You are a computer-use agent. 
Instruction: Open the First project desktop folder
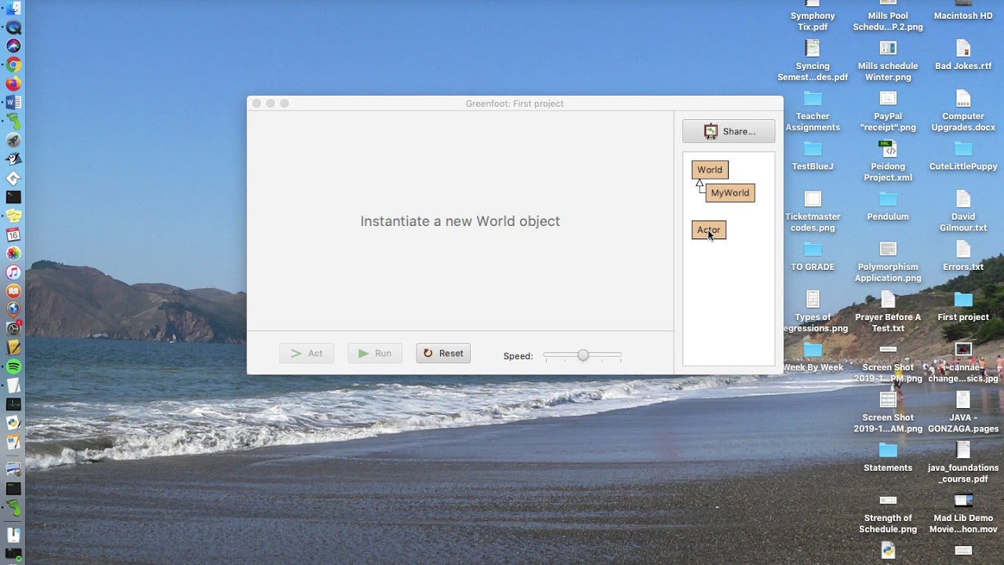tap(963, 306)
